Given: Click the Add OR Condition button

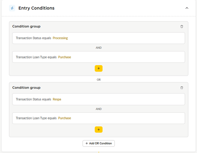Looking at the screenshot, I should 98,143.
